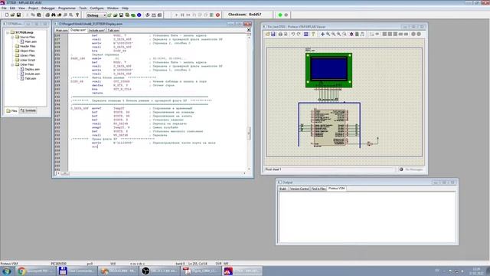Select Tabl.asm under Other Files
Screen dimensions: 490x276
pos(31,78)
